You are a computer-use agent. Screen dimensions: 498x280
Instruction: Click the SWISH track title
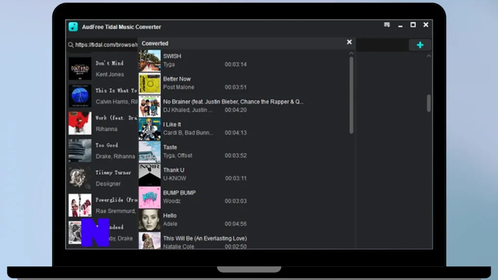click(x=172, y=56)
